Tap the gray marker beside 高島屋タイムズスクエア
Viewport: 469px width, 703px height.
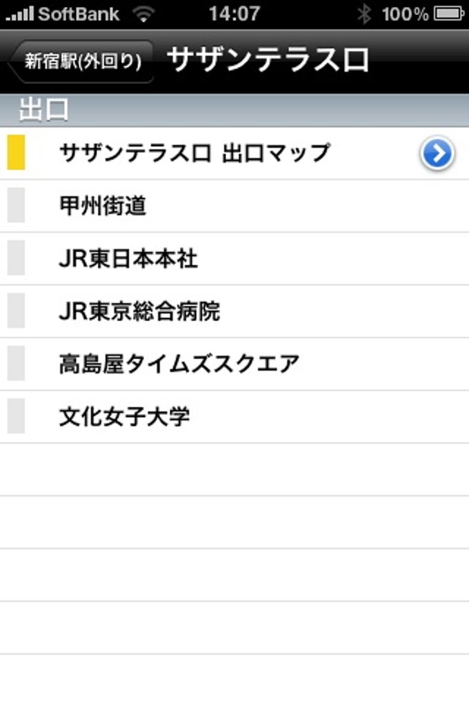pyautogui.click(x=16, y=363)
